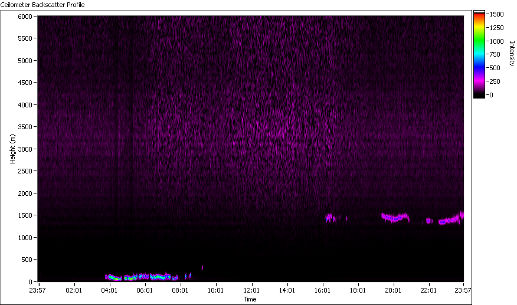Screen dimensions: 517x305
Task: Click the 'Ceilometer Backscatter Profile' title
Action: (42, 5)
